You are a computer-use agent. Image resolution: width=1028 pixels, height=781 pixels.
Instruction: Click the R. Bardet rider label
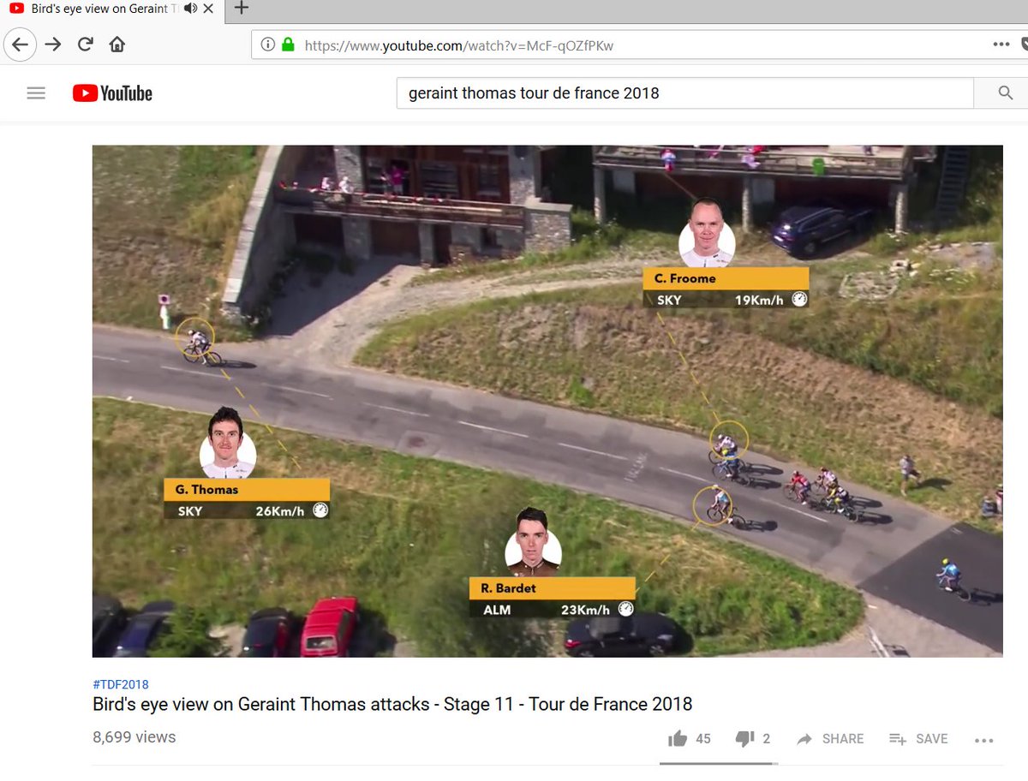point(552,588)
